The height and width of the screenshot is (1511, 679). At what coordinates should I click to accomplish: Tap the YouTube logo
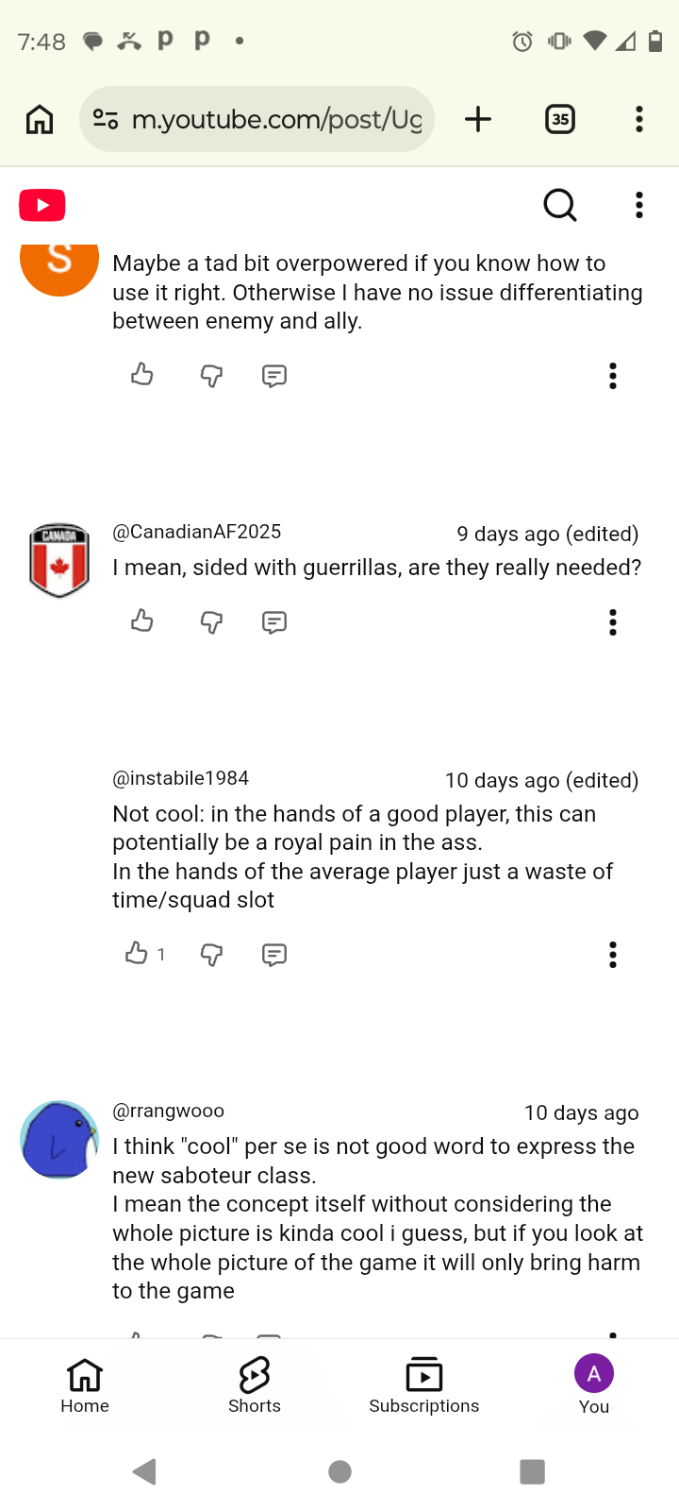coord(42,205)
